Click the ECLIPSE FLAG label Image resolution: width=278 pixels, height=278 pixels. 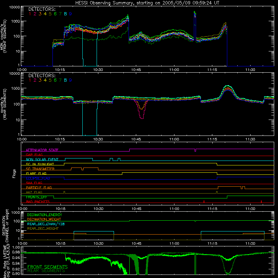point(38,178)
